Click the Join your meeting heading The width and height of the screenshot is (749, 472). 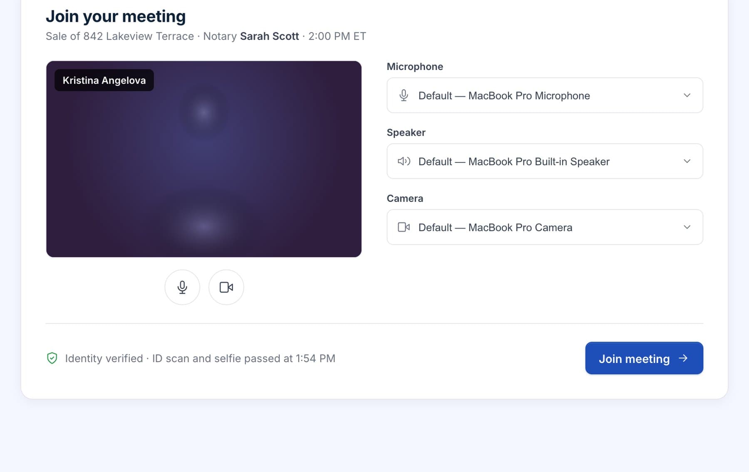[116, 16]
